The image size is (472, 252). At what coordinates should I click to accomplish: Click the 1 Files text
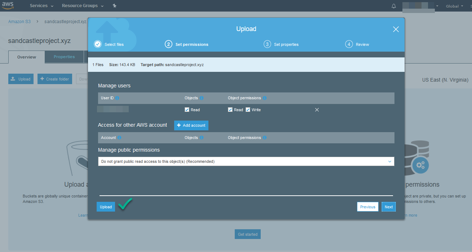(98, 65)
